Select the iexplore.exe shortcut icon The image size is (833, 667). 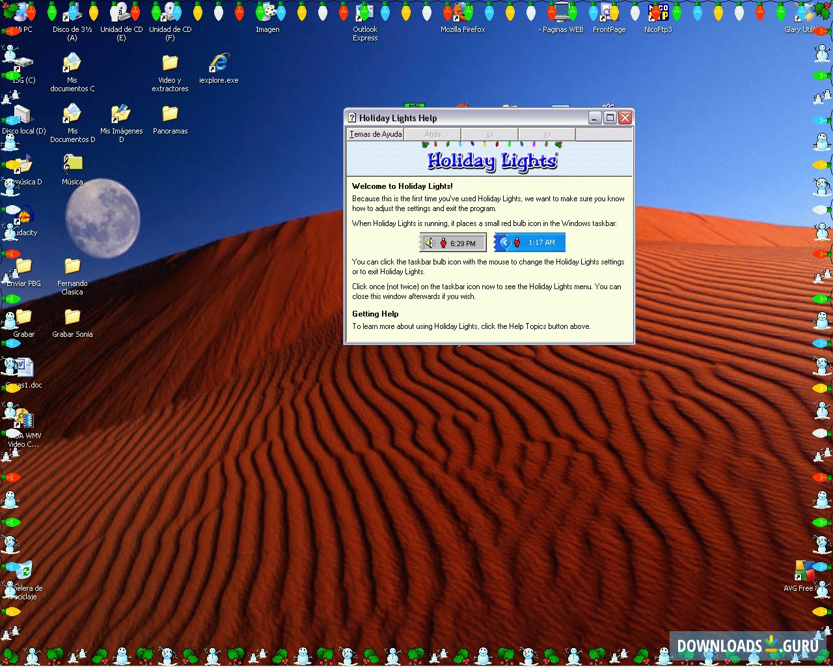point(219,63)
